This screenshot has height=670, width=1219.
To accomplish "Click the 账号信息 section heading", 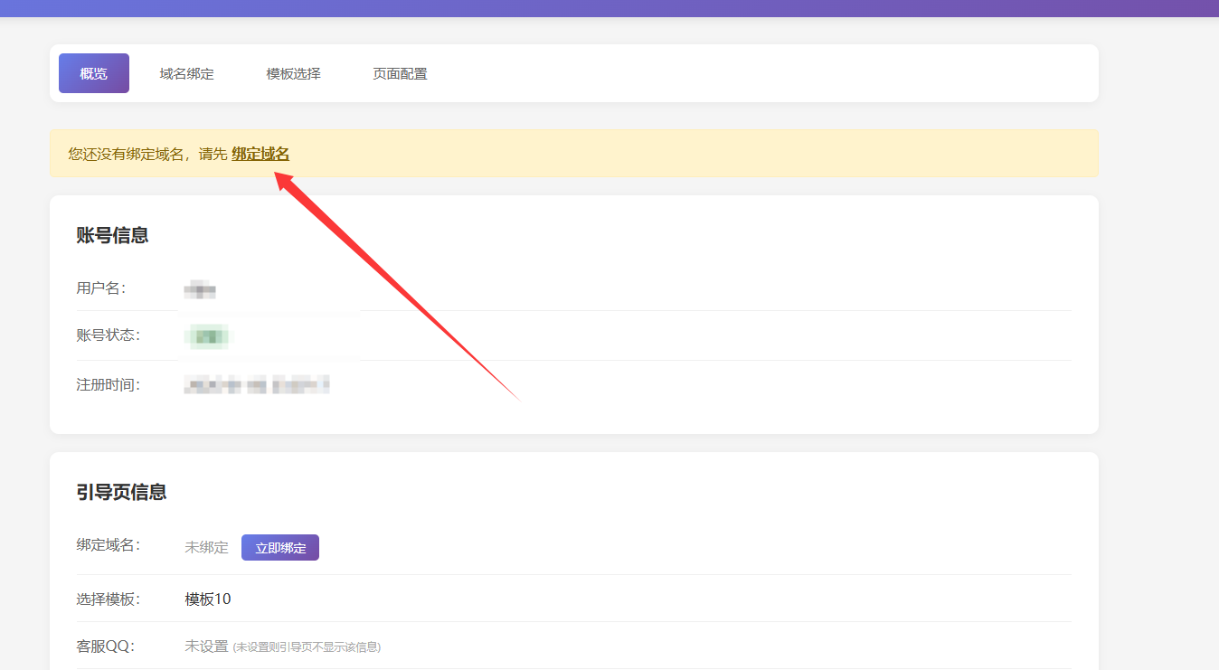I will click(x=112, y=236).
